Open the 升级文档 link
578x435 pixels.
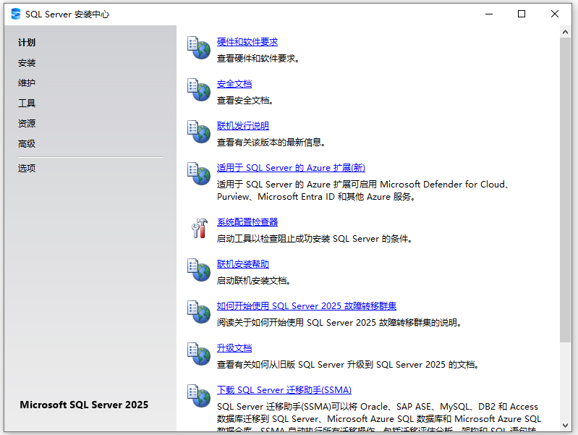click(x=234, y=348)
